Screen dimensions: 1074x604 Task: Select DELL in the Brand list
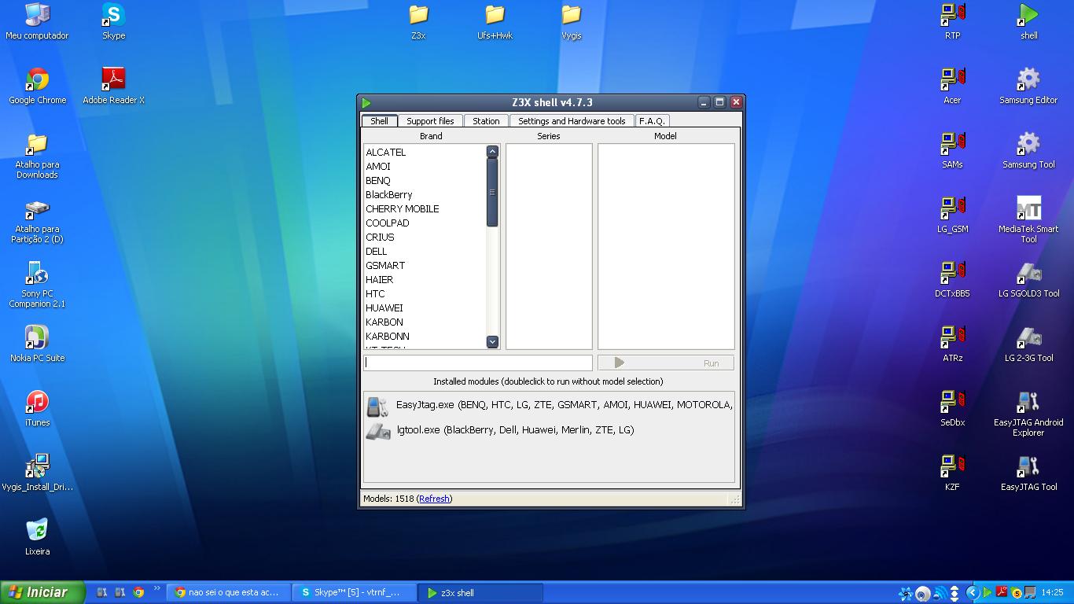tap(377, 252)
